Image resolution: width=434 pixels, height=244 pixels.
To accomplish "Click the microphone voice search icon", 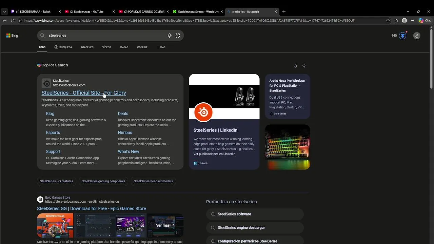I will 170,36.
